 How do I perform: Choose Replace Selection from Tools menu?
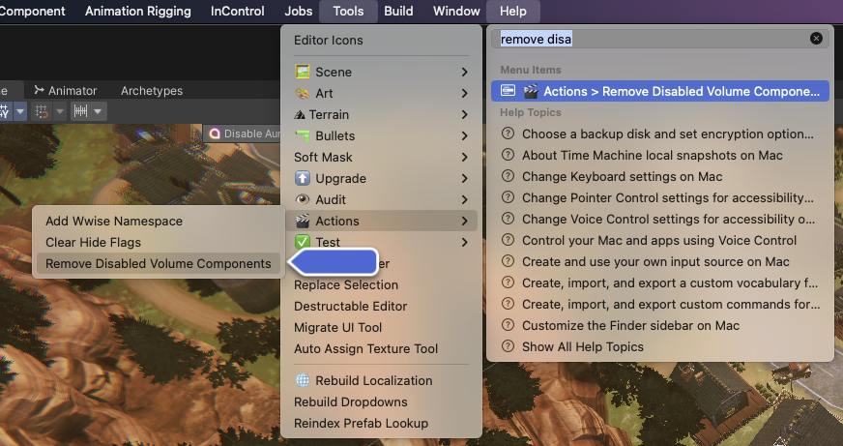(381, 284)
